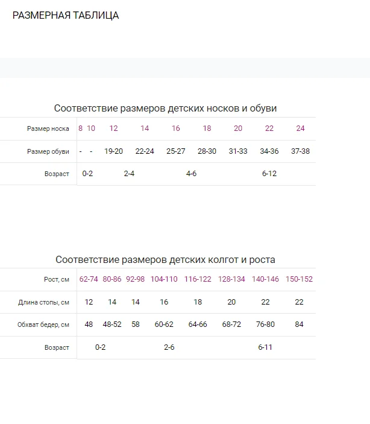Click the Обхват бедер, см row label
The image size is (370, 424).
43,324
